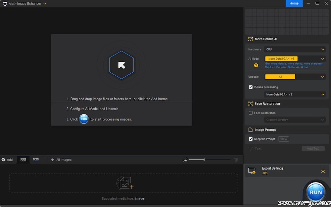Switch to grid thumbnail view

tap(23, 160)
